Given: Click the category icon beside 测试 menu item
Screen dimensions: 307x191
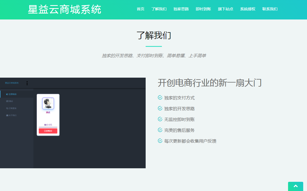Looking at the screenshot, I should click(7, 101).
